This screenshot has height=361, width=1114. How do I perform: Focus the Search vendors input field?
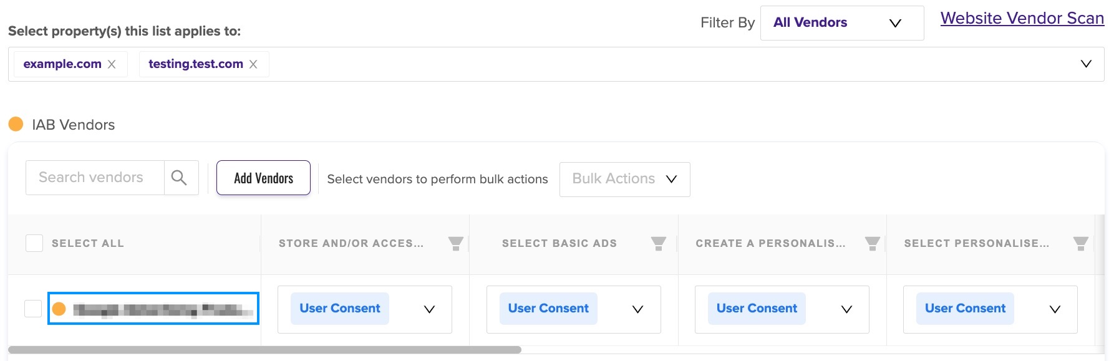point(95,178)
